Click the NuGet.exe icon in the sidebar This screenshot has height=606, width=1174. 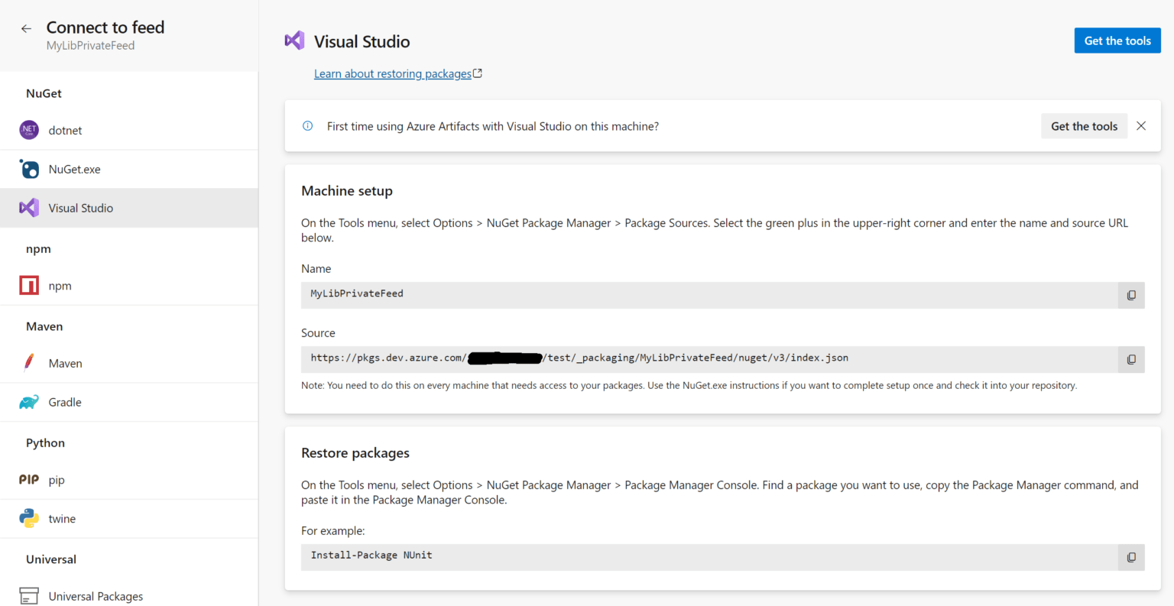click(x=28, y=169)
